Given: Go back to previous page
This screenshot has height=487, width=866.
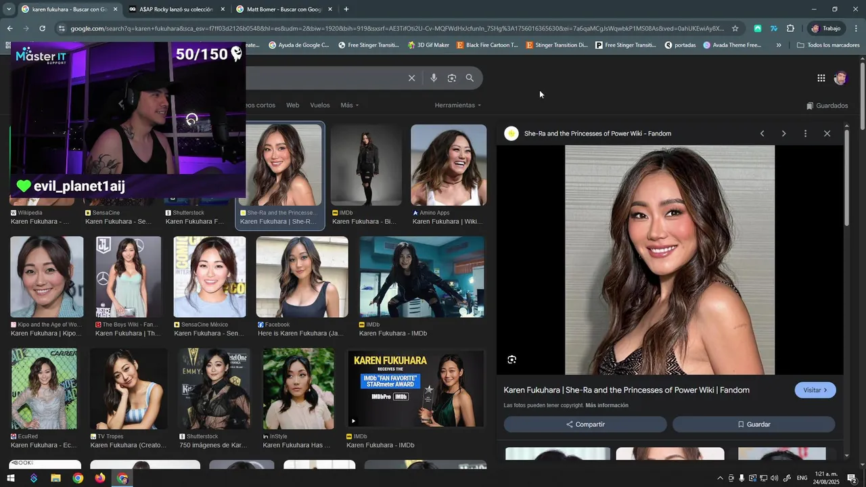Looking at the screenshot, I should tap(9, 28).
